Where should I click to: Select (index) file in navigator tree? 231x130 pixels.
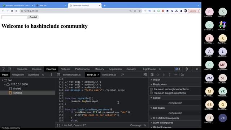tap(17, 88)
